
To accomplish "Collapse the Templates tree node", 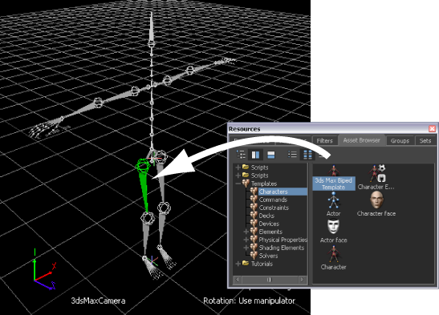I will 238,184.
